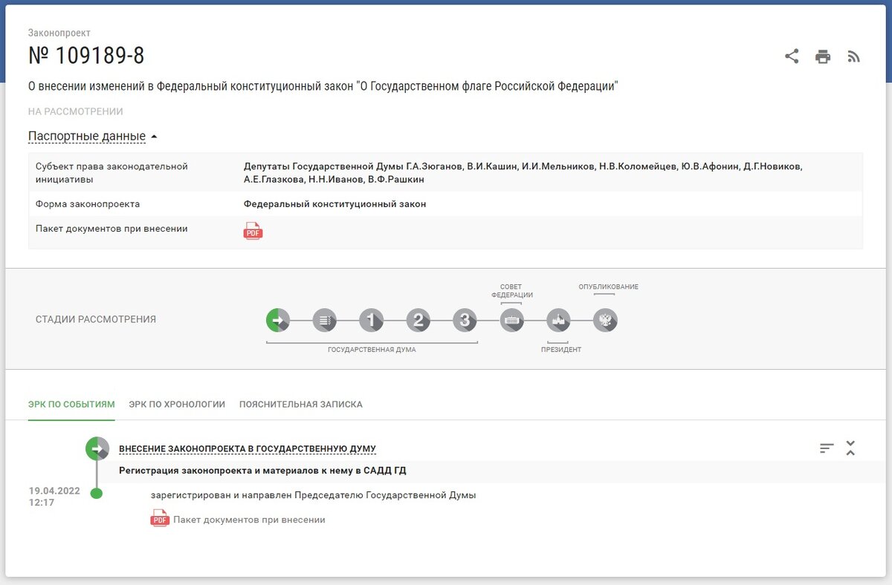Open ВНЕСЕНИЕ ЗАКОНОПРОЕКТА В ГОСУДАРСТВЕННУЮ ДУМУ link
Screen dimensions: 892x585
tap(248, 448)
